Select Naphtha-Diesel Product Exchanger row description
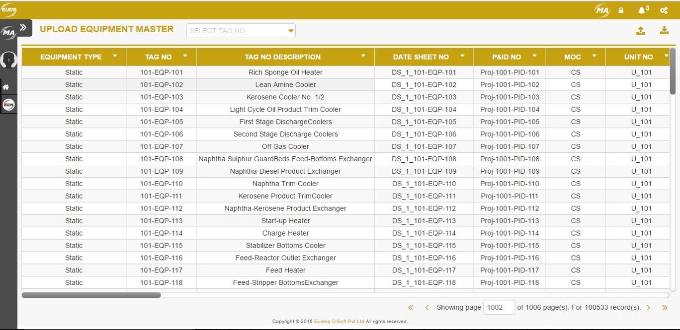The width and height of the screenshot is (680, 330). pos(286,172)
